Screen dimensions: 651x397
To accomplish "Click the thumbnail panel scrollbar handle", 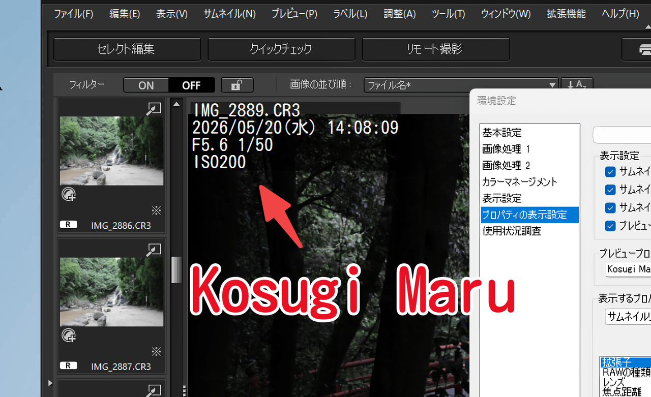I will point(176,269).
